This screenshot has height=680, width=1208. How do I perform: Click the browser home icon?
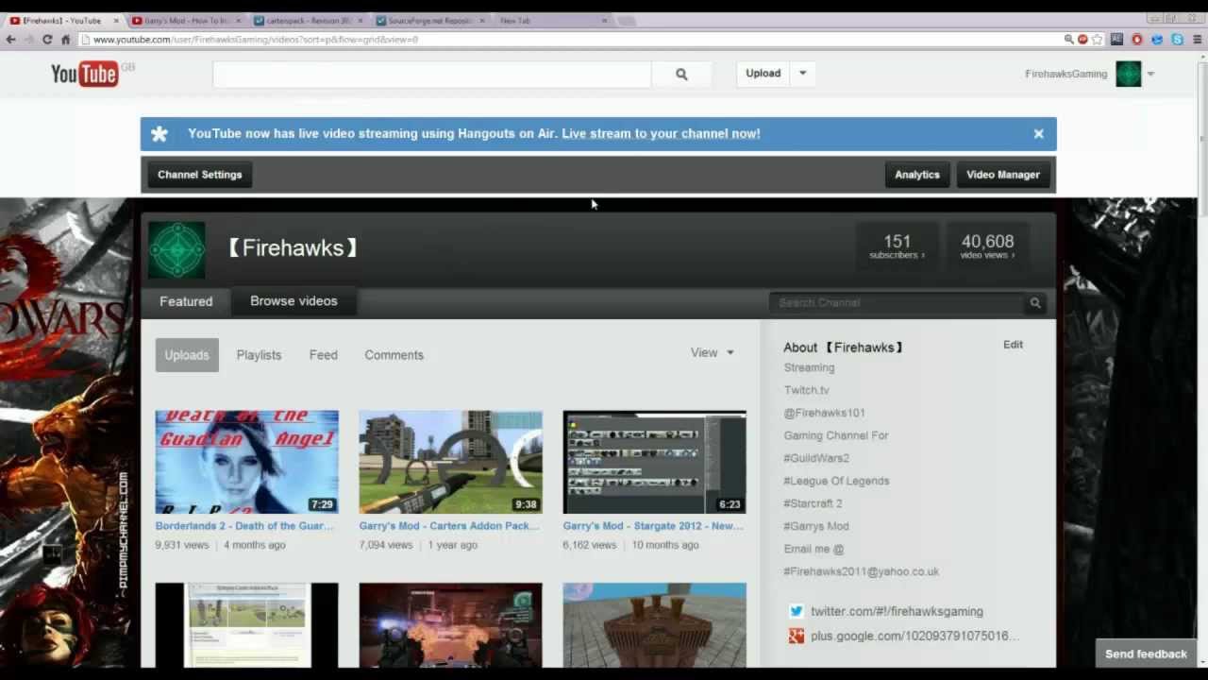pyautogui.click(x=65, y=40)
